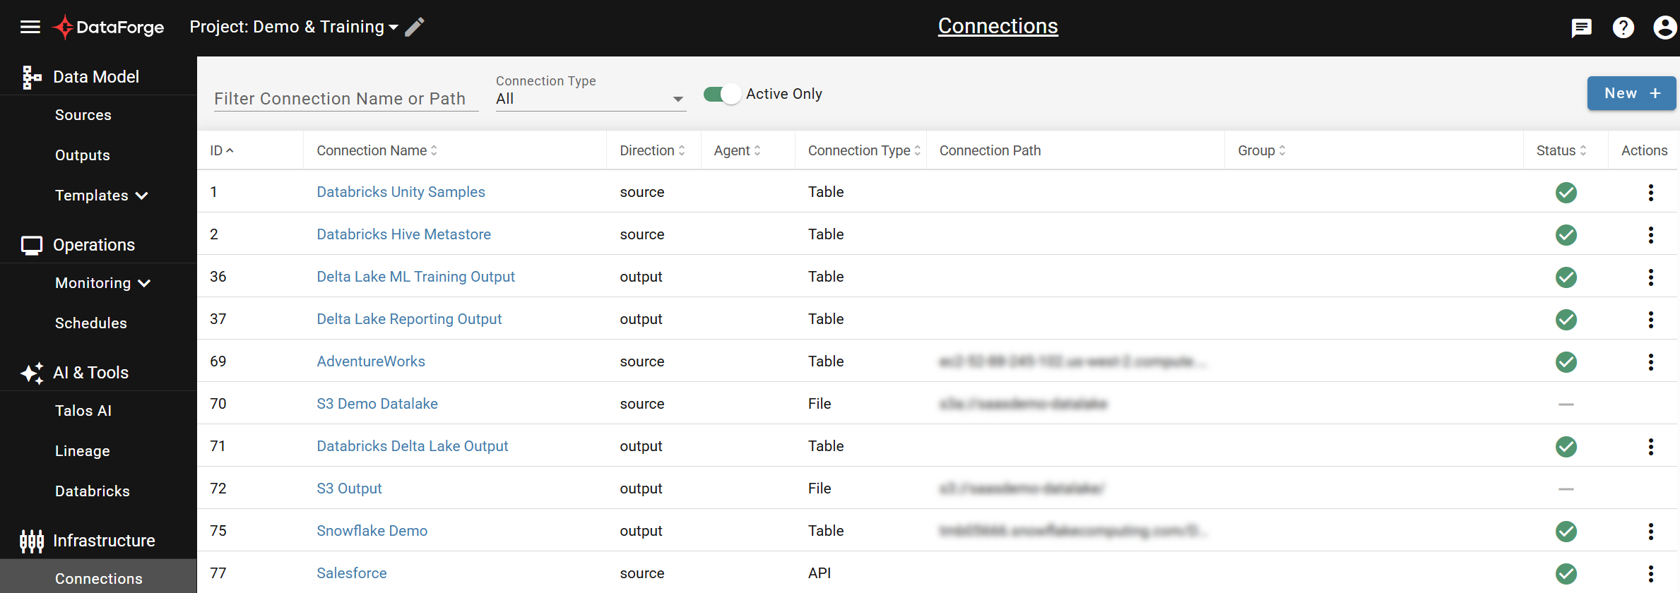
Task: Click status checkmark for Databricks Unity Samples
Action: click(x=1566, y=192)
